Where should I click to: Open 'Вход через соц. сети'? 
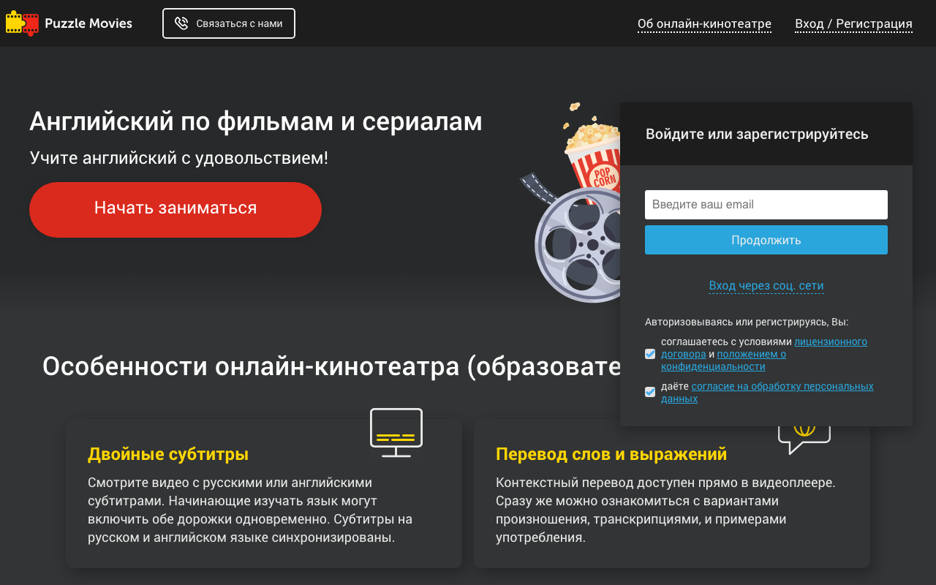pos(766,285)
